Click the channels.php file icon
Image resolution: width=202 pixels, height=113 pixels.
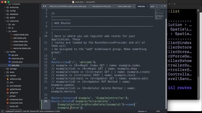pyautogui.click(x=9, y=59)
